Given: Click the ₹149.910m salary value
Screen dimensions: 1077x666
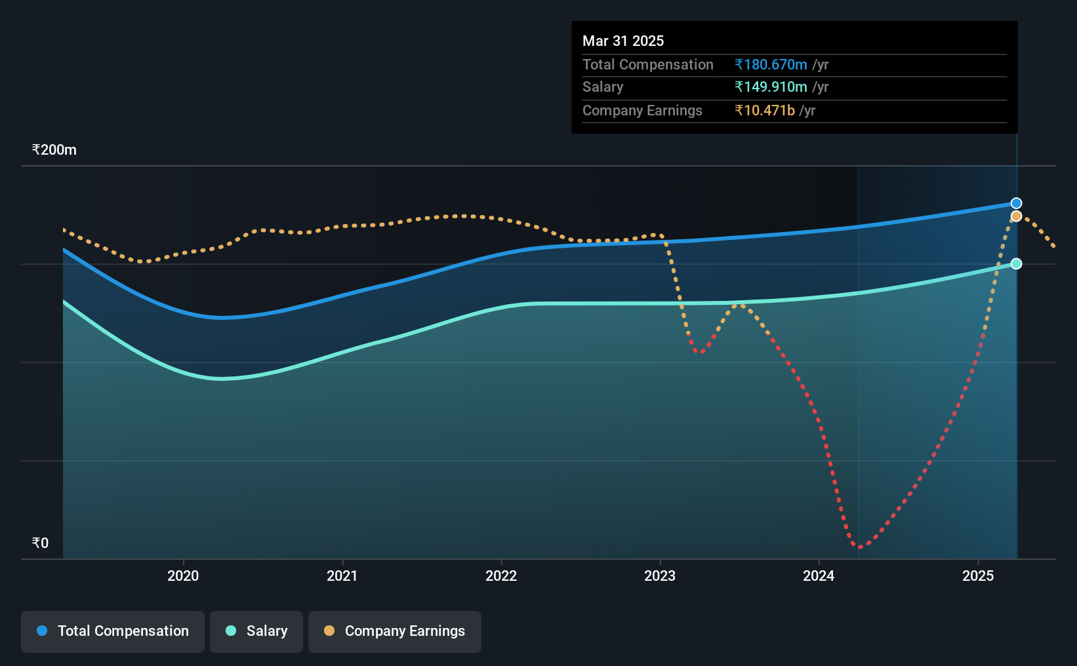Looking at the screenshot, I should 771,87.
